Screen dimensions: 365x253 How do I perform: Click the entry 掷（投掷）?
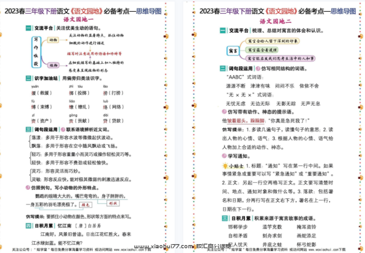[x=79, y=93]
